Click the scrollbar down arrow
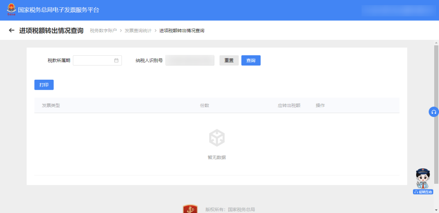The height and width of the screenshot is (213, 439). (436, 210)
